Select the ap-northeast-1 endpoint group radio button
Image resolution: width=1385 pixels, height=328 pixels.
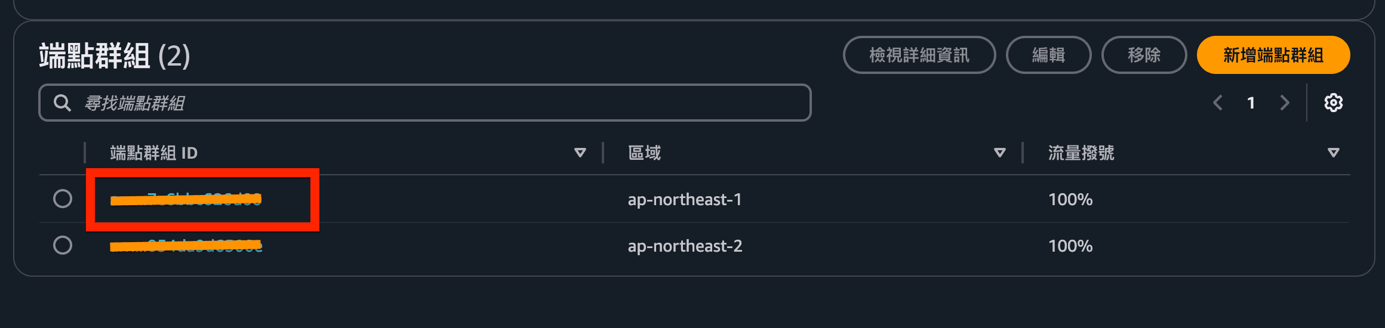tap(63, 199)
